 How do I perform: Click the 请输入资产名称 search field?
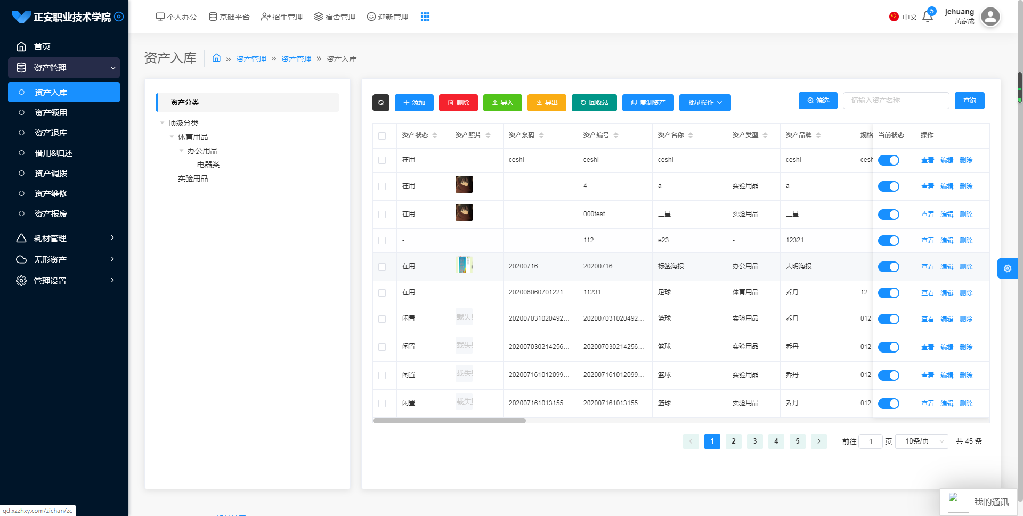pos(896,101)
